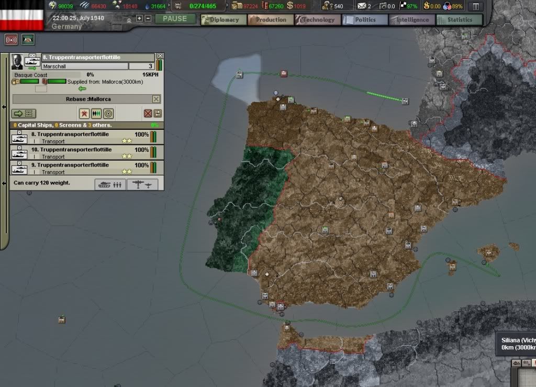This screenshot has width=536, height=387.
Task: Click the diplomats envelope icon
Action: point(361,6)
